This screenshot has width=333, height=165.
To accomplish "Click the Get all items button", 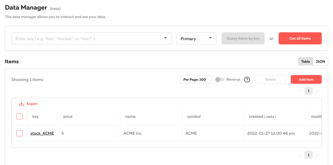I will (x=300, y=38).
